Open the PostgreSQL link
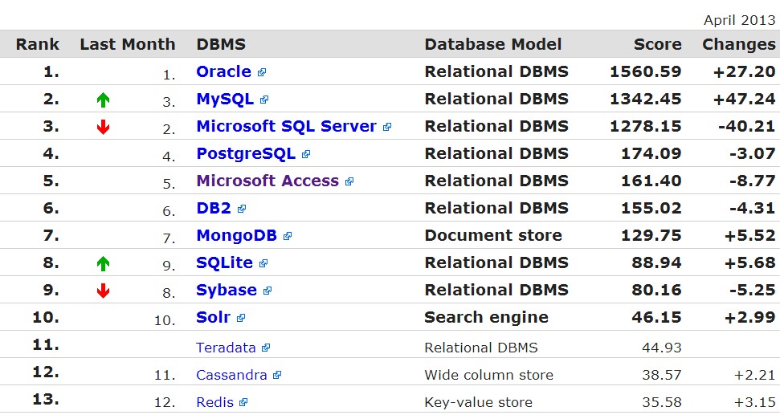The width and height of the screenshot is (780, 419). 247,153
